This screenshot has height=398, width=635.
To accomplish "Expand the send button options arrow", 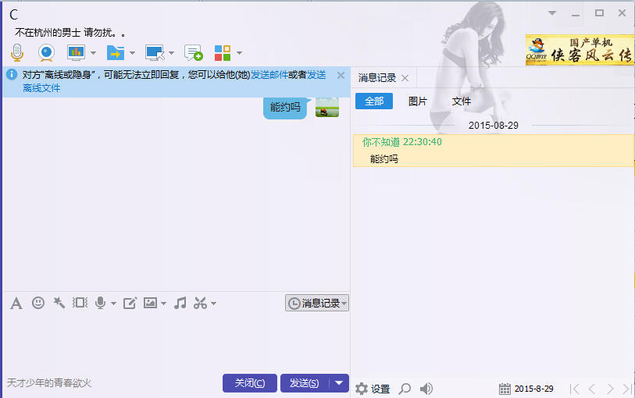I will 338,383.
